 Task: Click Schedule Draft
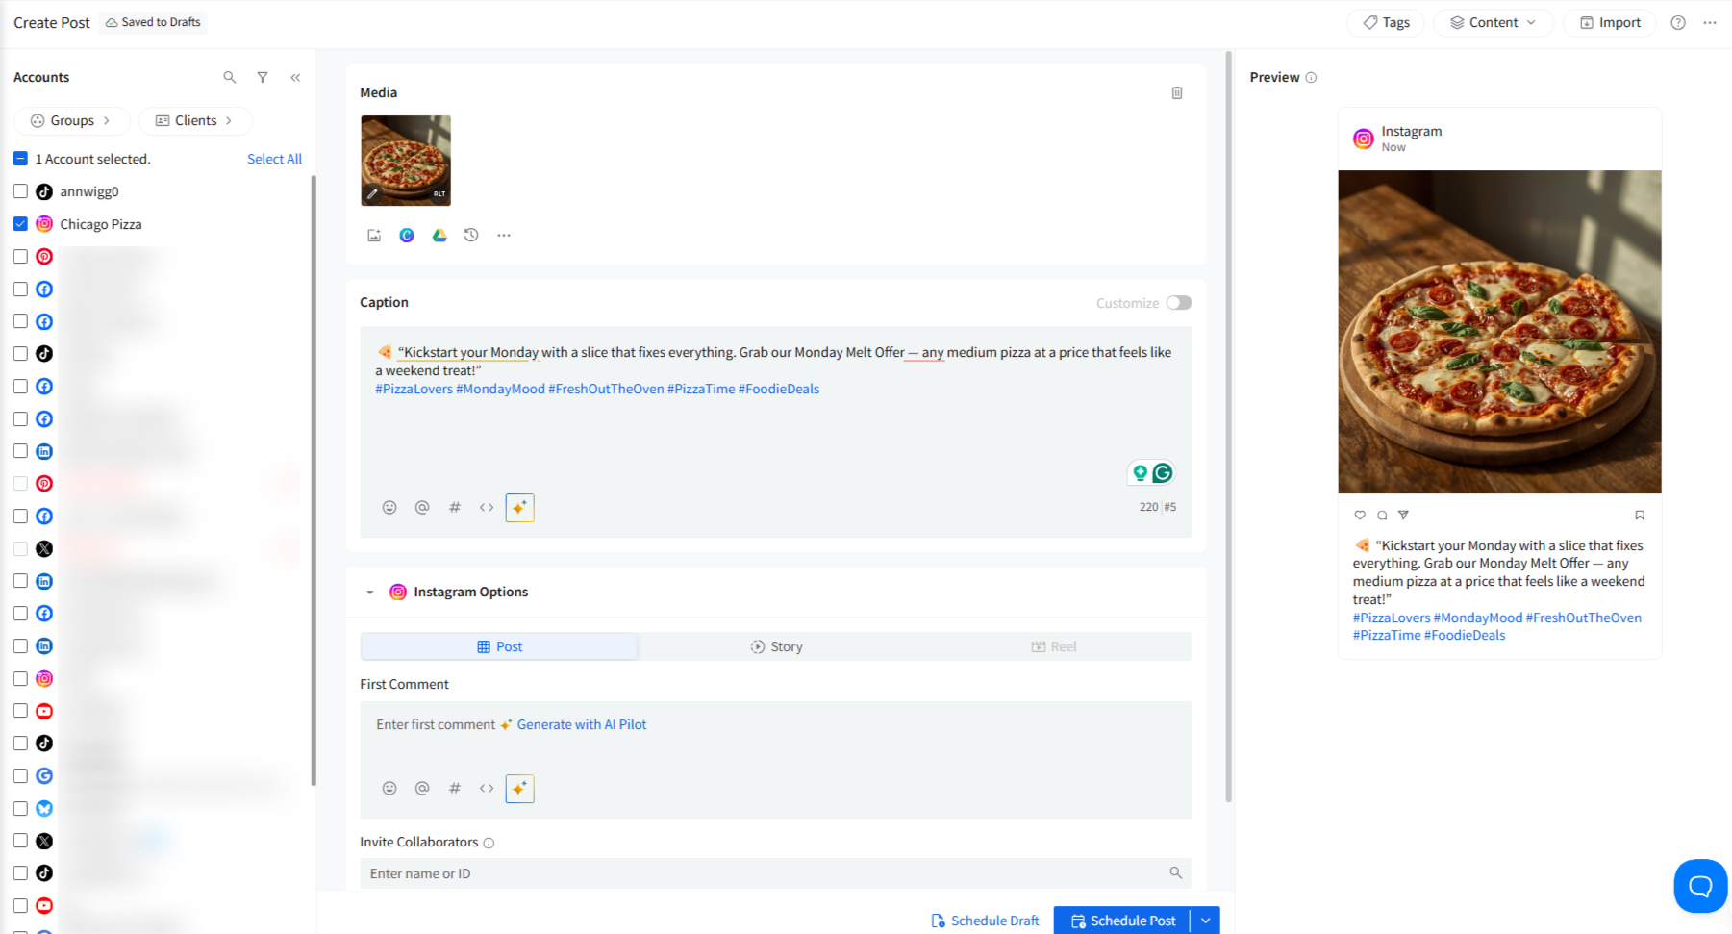[985, 921]
